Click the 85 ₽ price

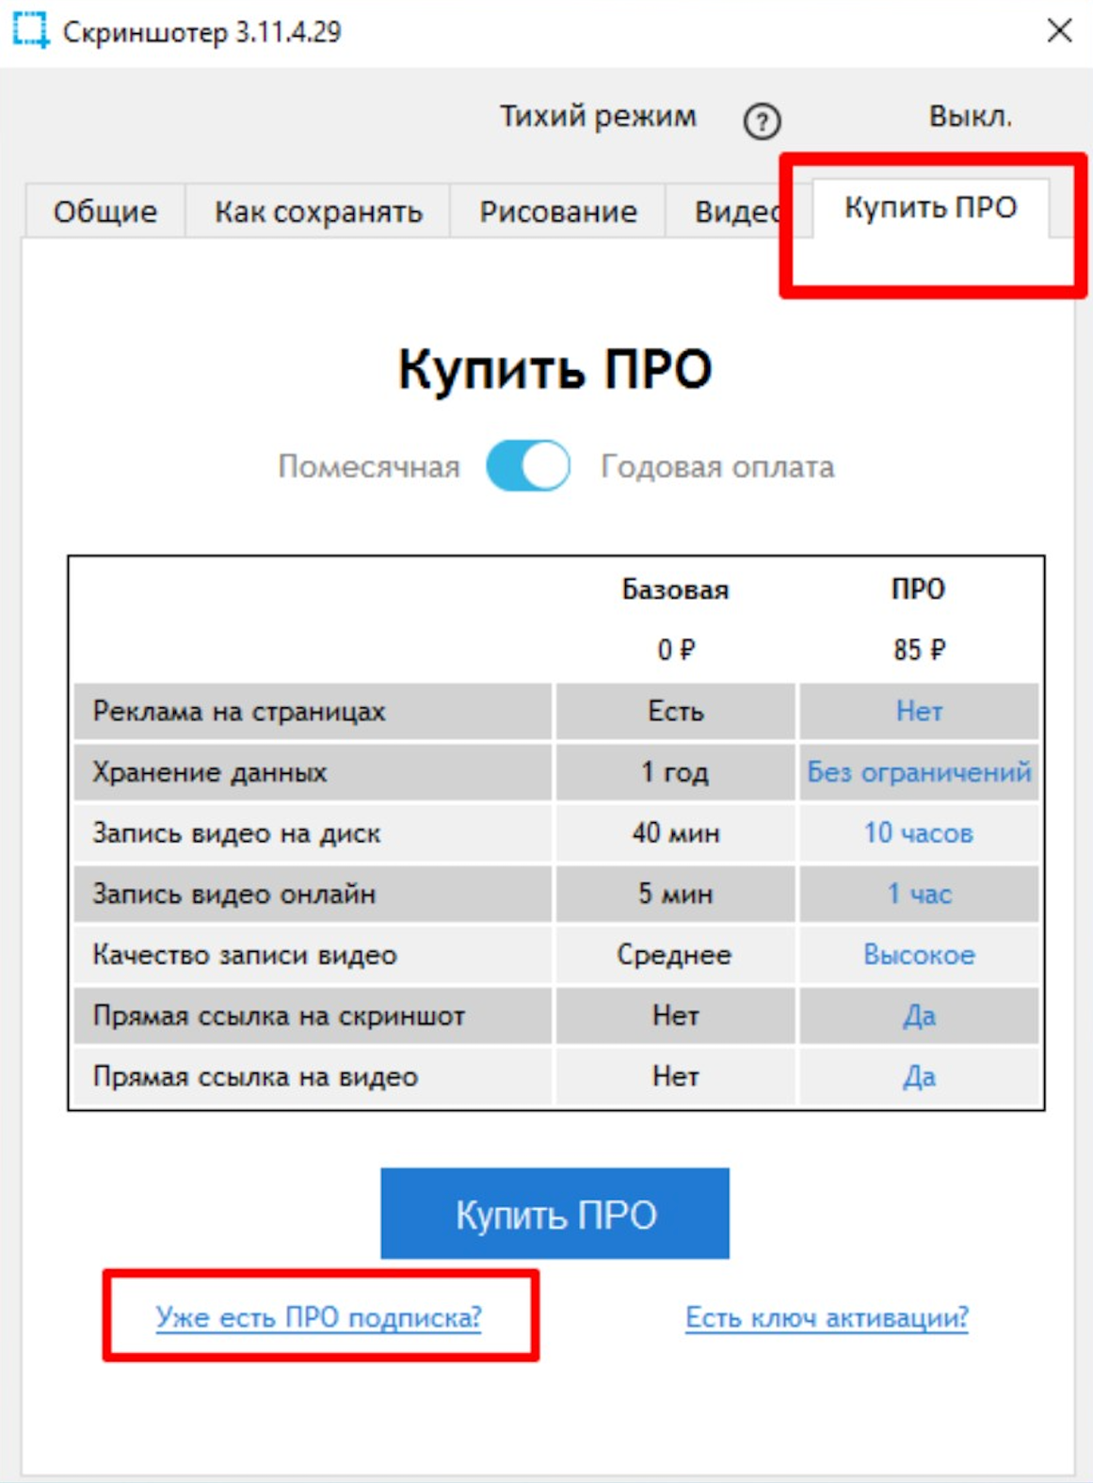coord(919,650)
